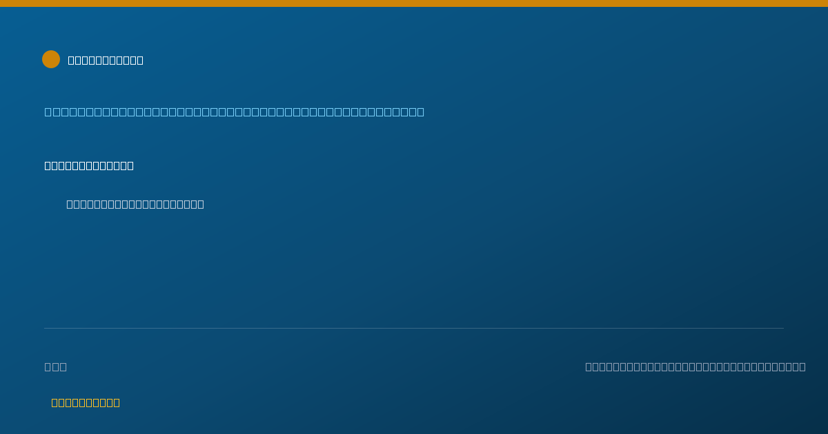Click the long light-blue headline text
This screenshot has width=828, height=434.
pyautogui.click(x=235, y=112)
